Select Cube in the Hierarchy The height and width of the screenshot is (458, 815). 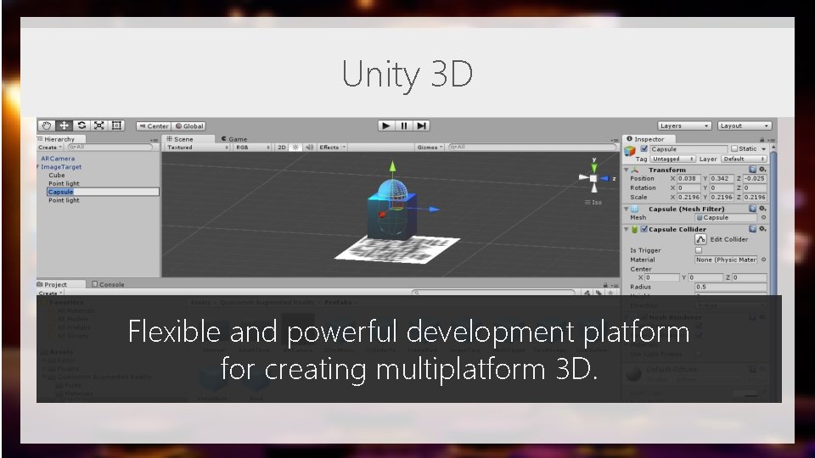[57, 175]
